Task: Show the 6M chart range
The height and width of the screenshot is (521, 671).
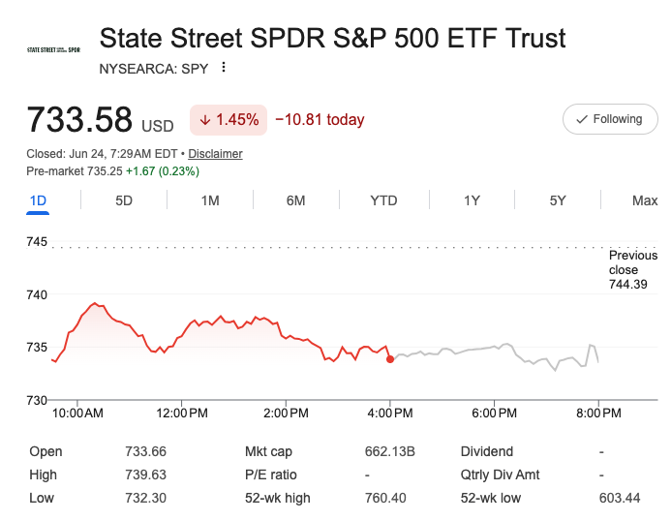Action: [295, 200]
